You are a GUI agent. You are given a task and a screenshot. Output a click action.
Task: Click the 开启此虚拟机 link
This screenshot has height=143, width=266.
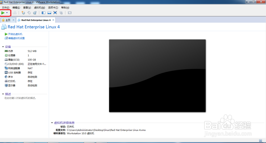[x=15, y=34]
